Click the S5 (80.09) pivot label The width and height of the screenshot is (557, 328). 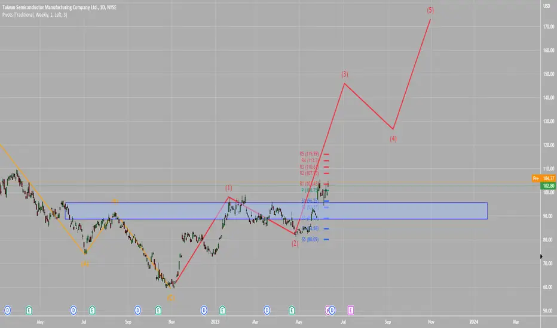point(310,239)
